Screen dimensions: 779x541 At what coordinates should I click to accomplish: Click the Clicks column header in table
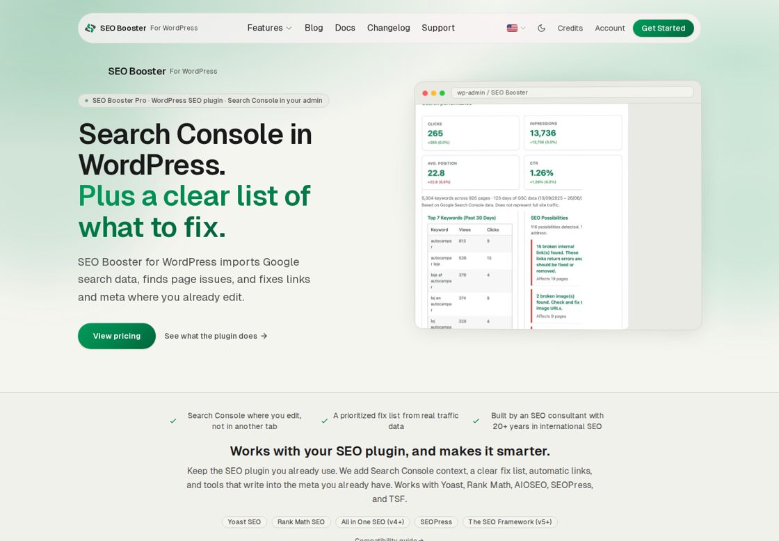[493, 229]
